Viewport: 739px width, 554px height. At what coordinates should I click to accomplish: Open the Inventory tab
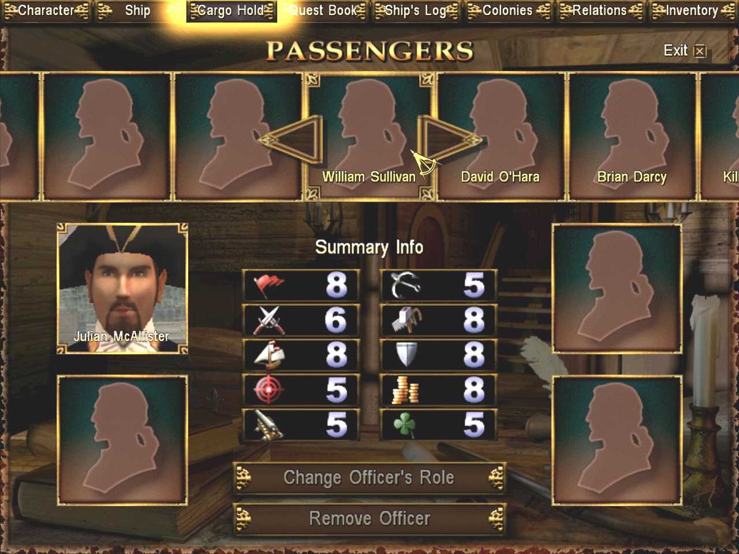click(x=692, y=10)
